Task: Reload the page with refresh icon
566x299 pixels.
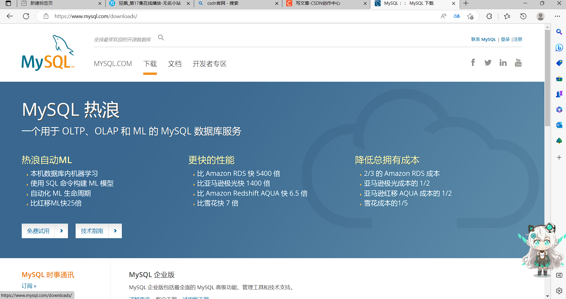Action: (x=26, y=16)
